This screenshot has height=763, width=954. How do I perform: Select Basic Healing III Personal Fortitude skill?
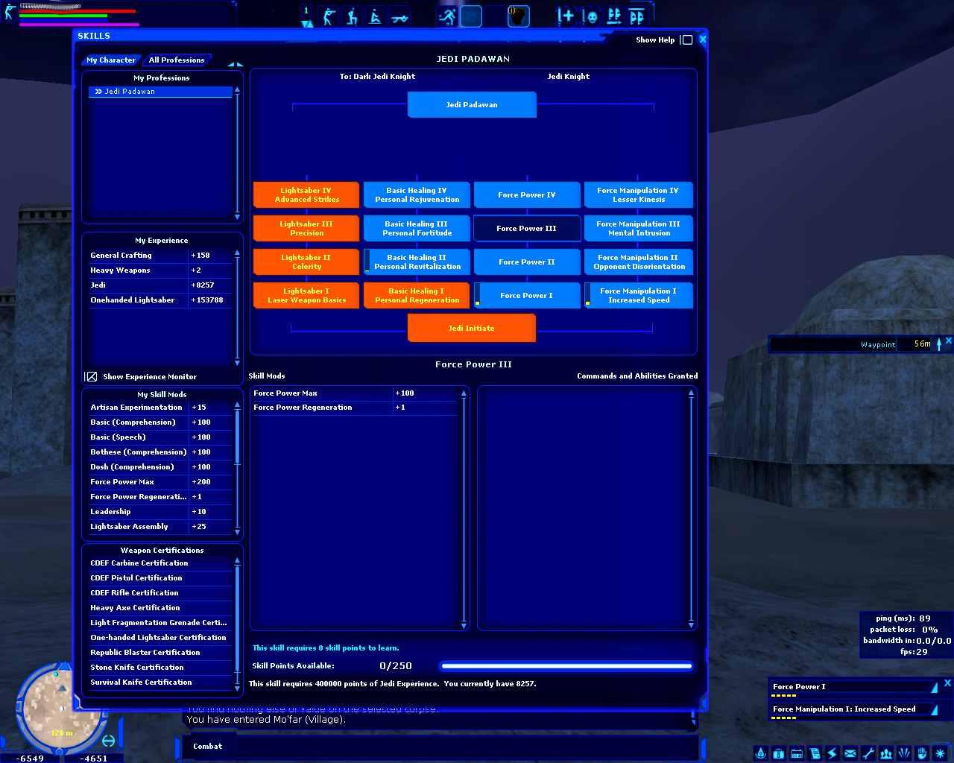pyautogui.click(x=417, y=229)
